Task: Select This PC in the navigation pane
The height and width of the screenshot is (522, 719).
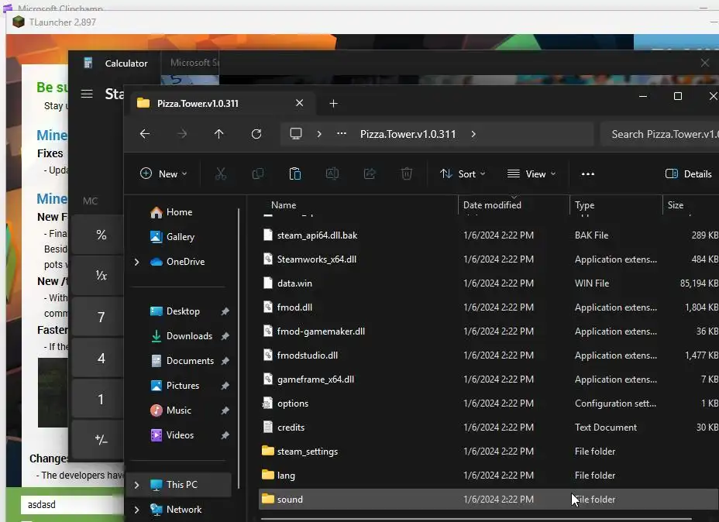Action: pyautogui.click(x=178, y=485)
